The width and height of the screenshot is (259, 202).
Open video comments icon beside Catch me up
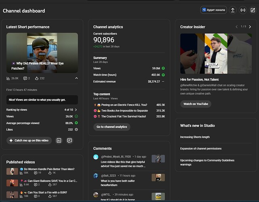pos(69,141)
